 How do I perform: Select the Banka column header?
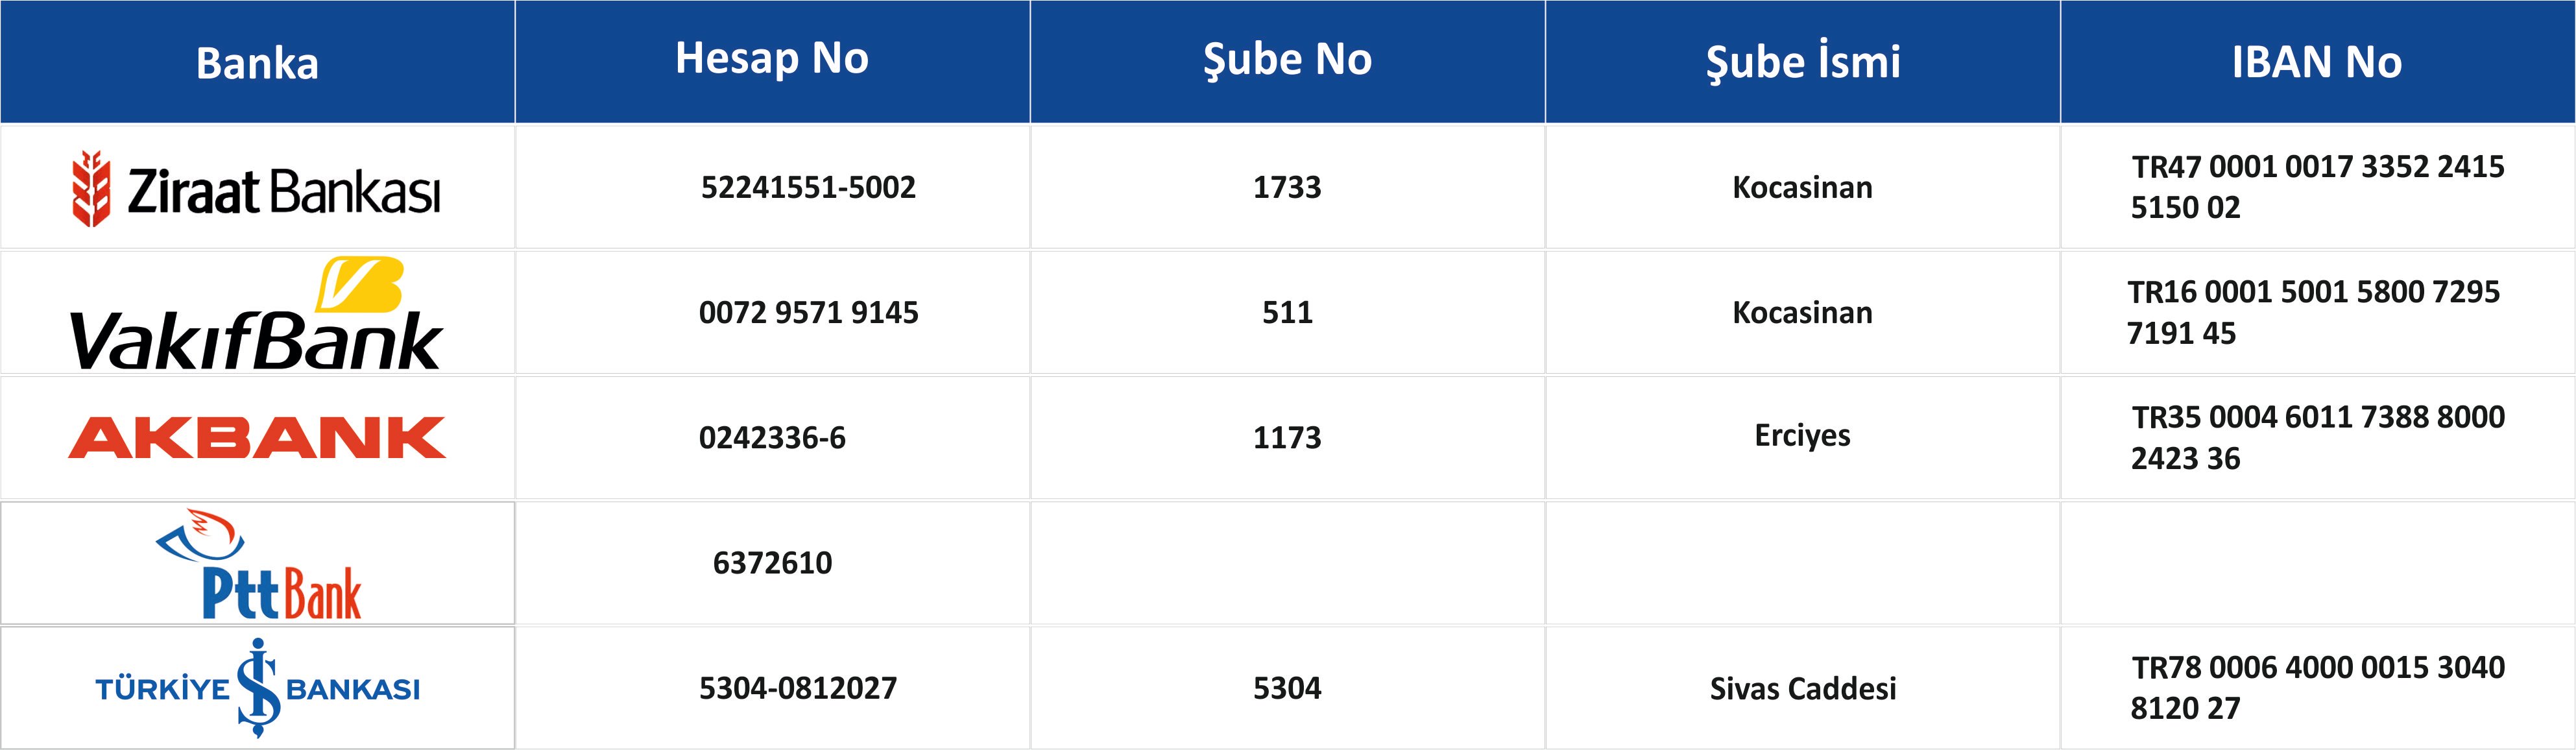(257, 63)
